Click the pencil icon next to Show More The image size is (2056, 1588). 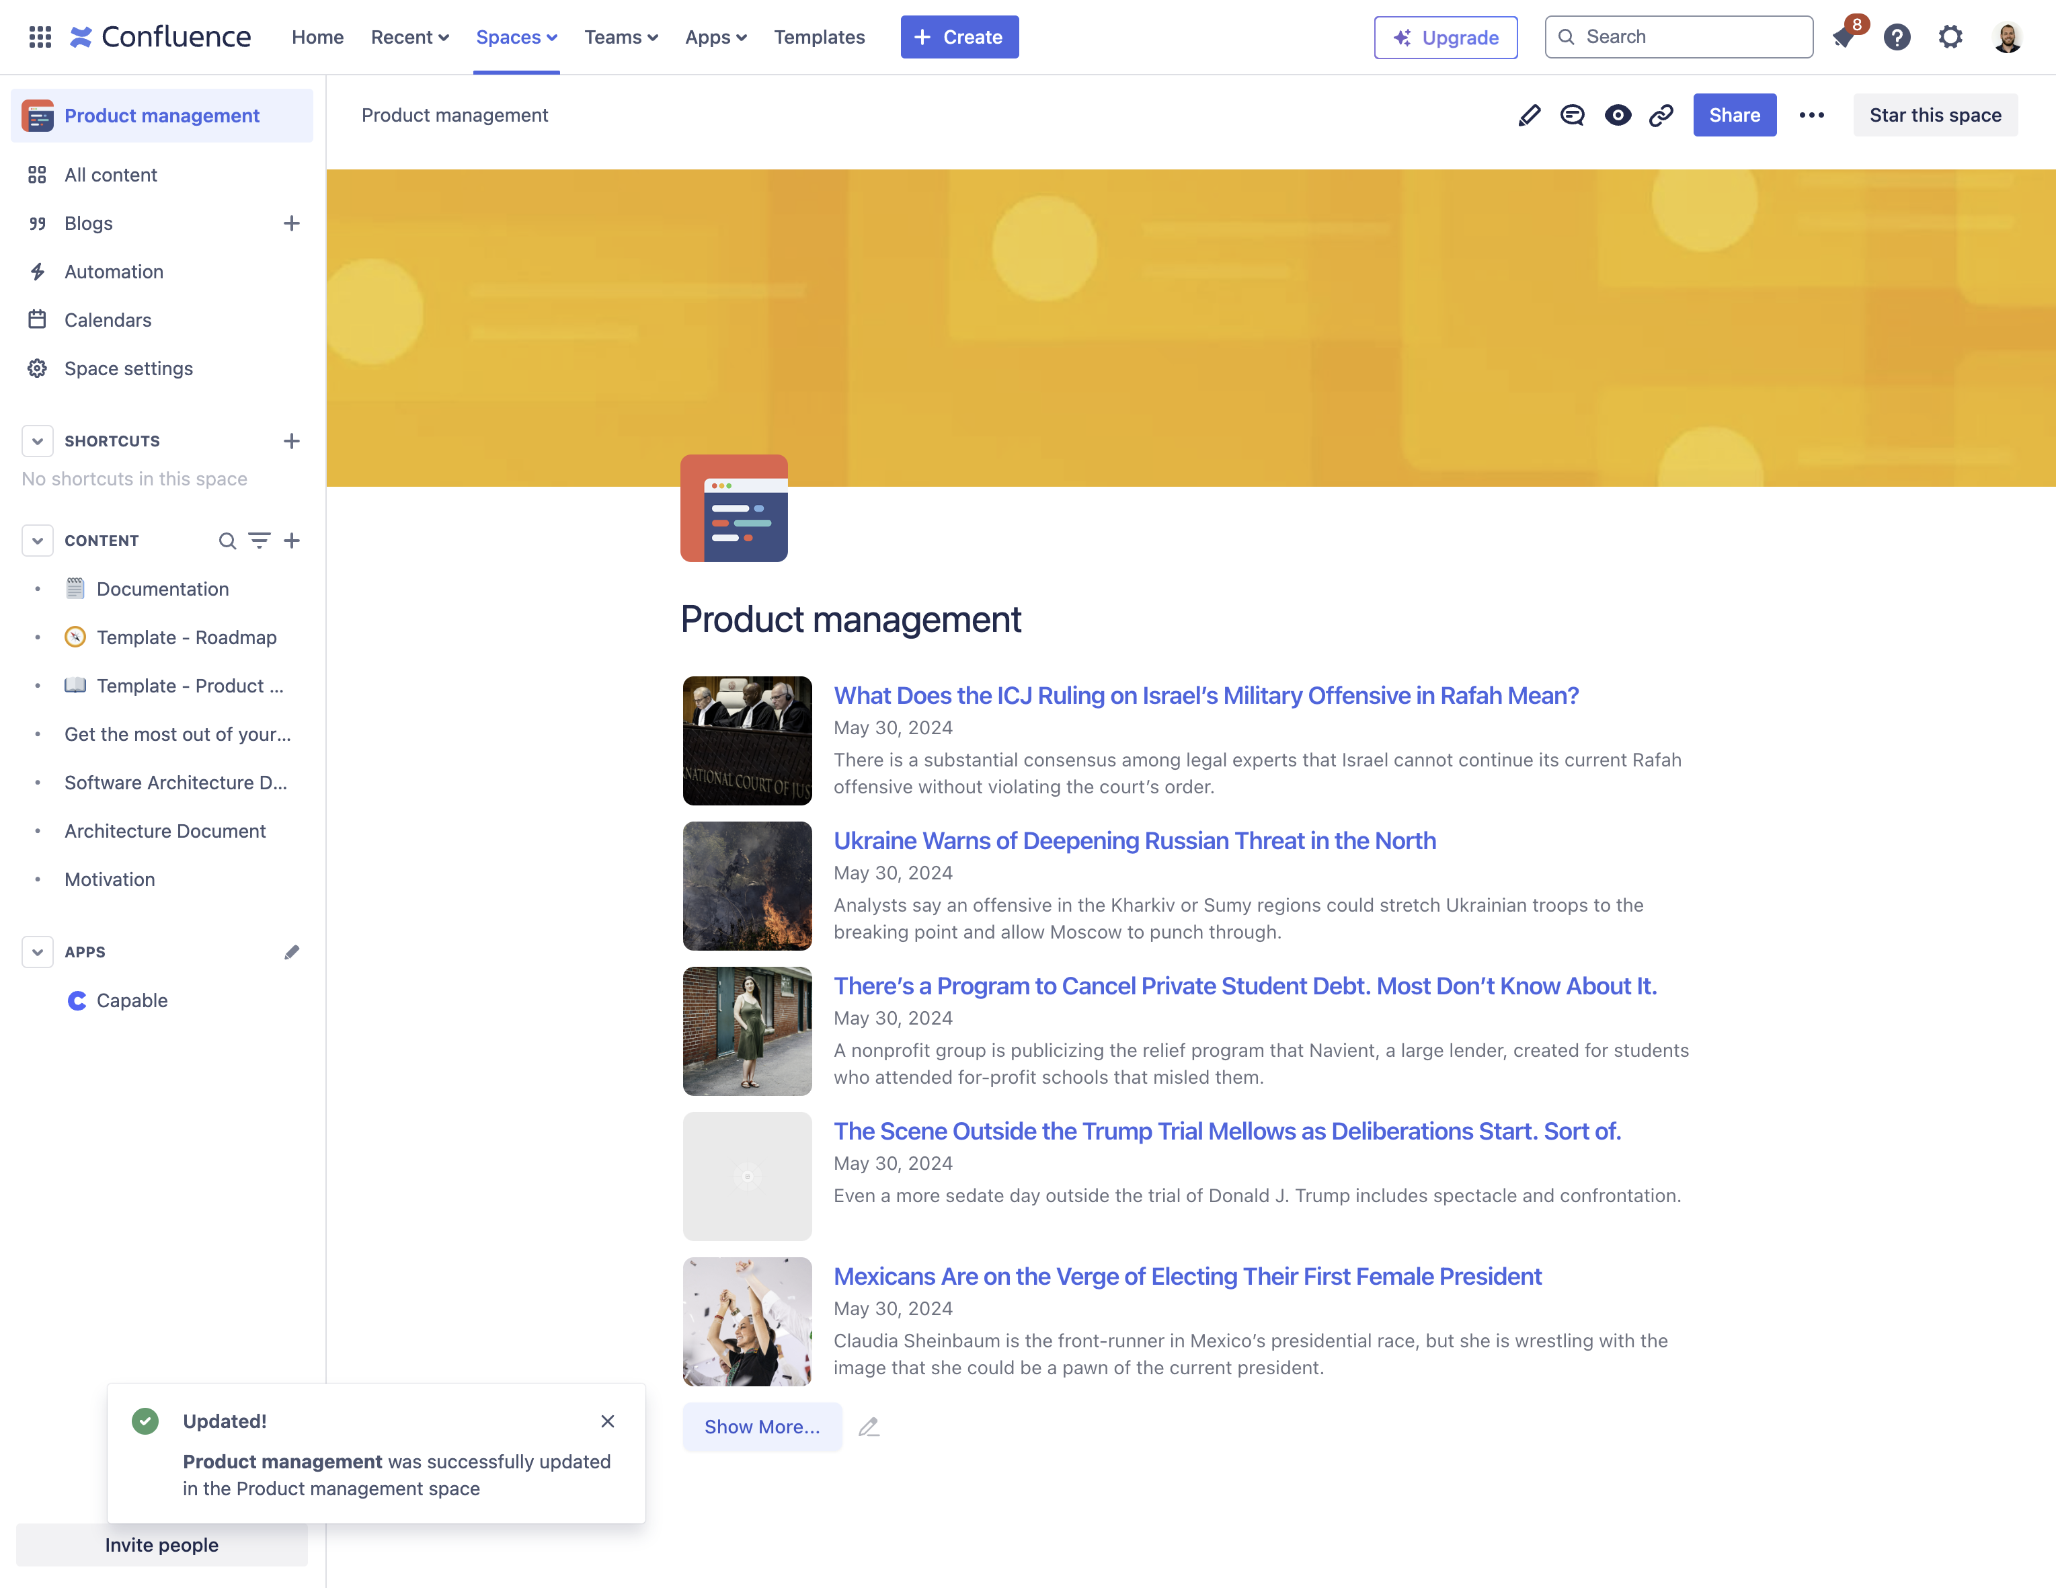click(x=869, y=1426)
